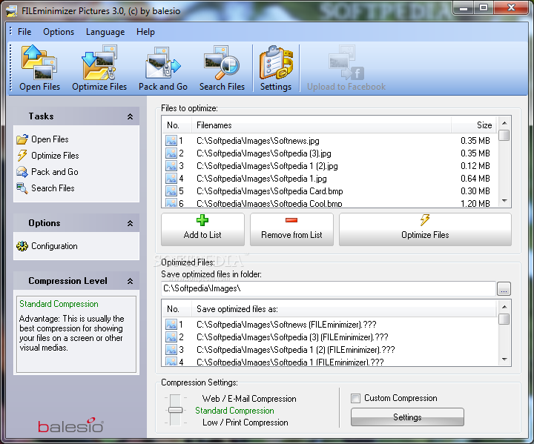
Task: Select Web / E-Mail Compression level
Action: [x=249, y=399]
